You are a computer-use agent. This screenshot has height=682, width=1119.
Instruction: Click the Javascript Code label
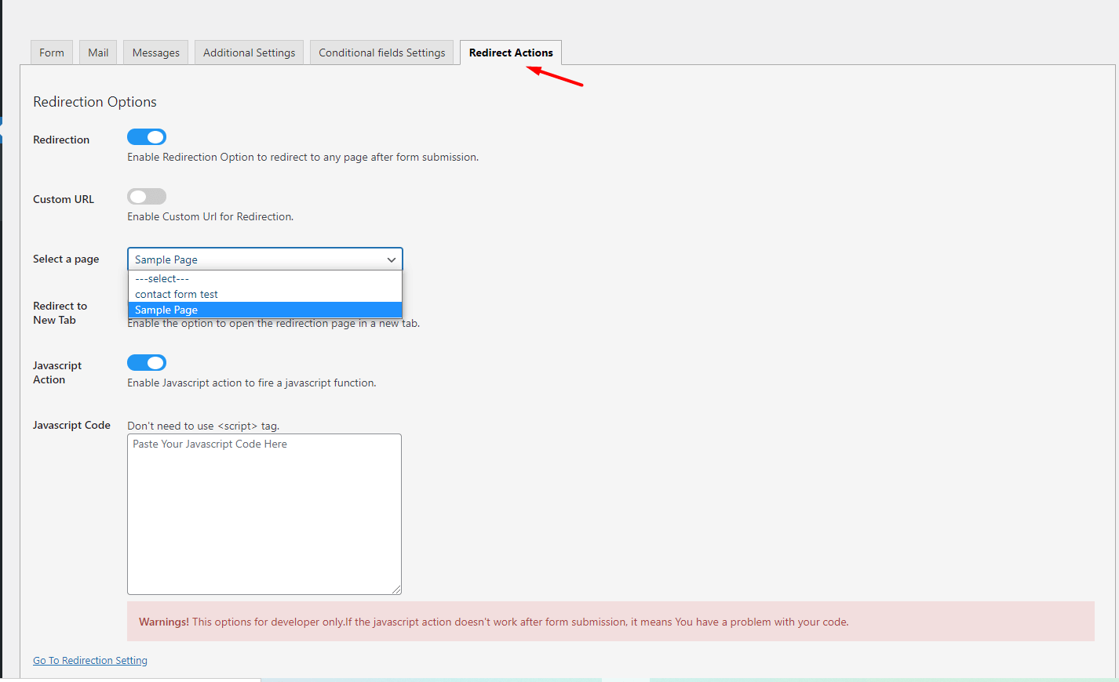pyautogui.click(x=71, y=425)
